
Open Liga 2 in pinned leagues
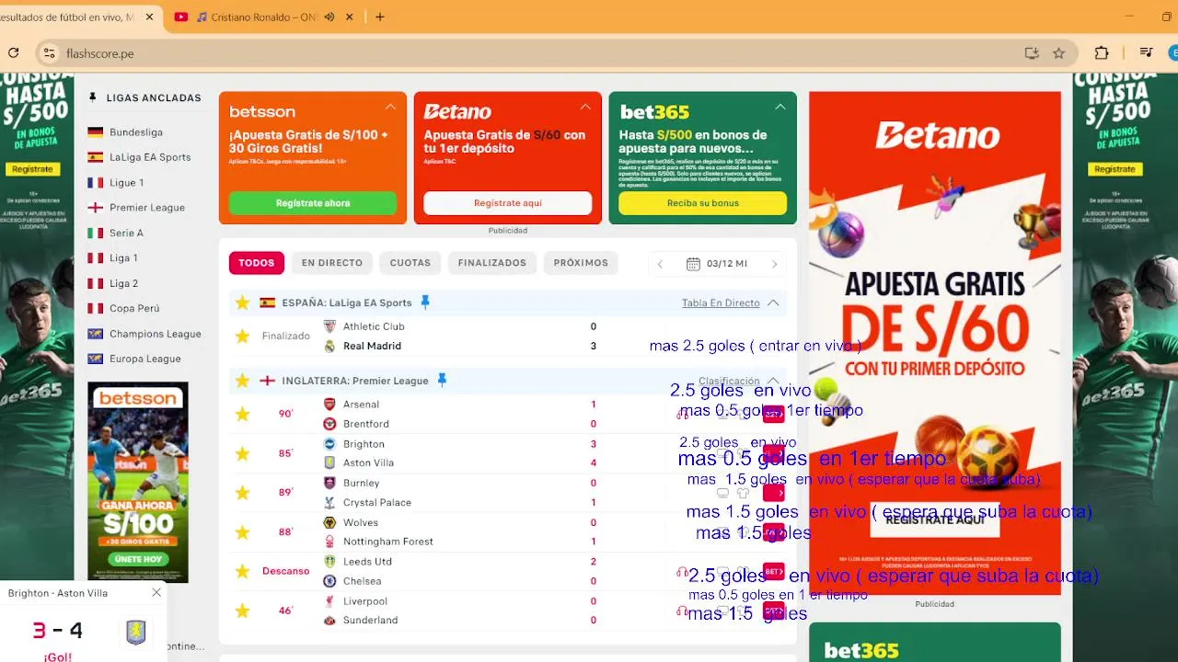(123, 283)
